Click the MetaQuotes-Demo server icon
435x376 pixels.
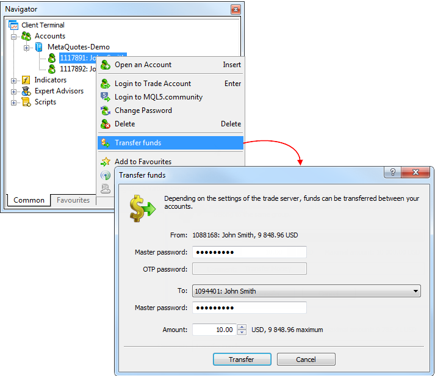(39, 47)
